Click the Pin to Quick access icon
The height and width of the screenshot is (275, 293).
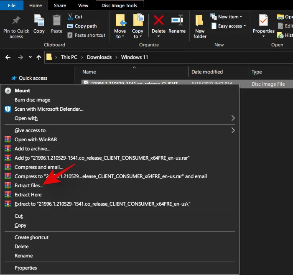pyautogui.click(x=16, y=20)
